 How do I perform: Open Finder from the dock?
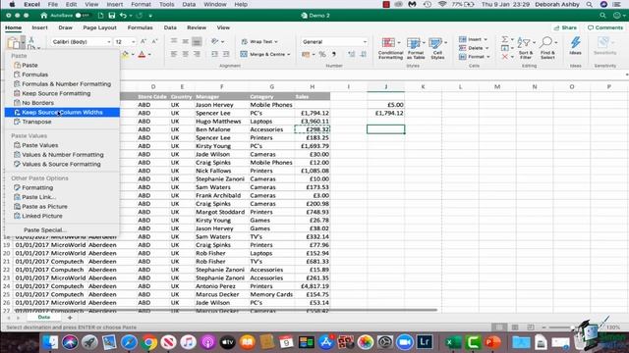point(50,342)
